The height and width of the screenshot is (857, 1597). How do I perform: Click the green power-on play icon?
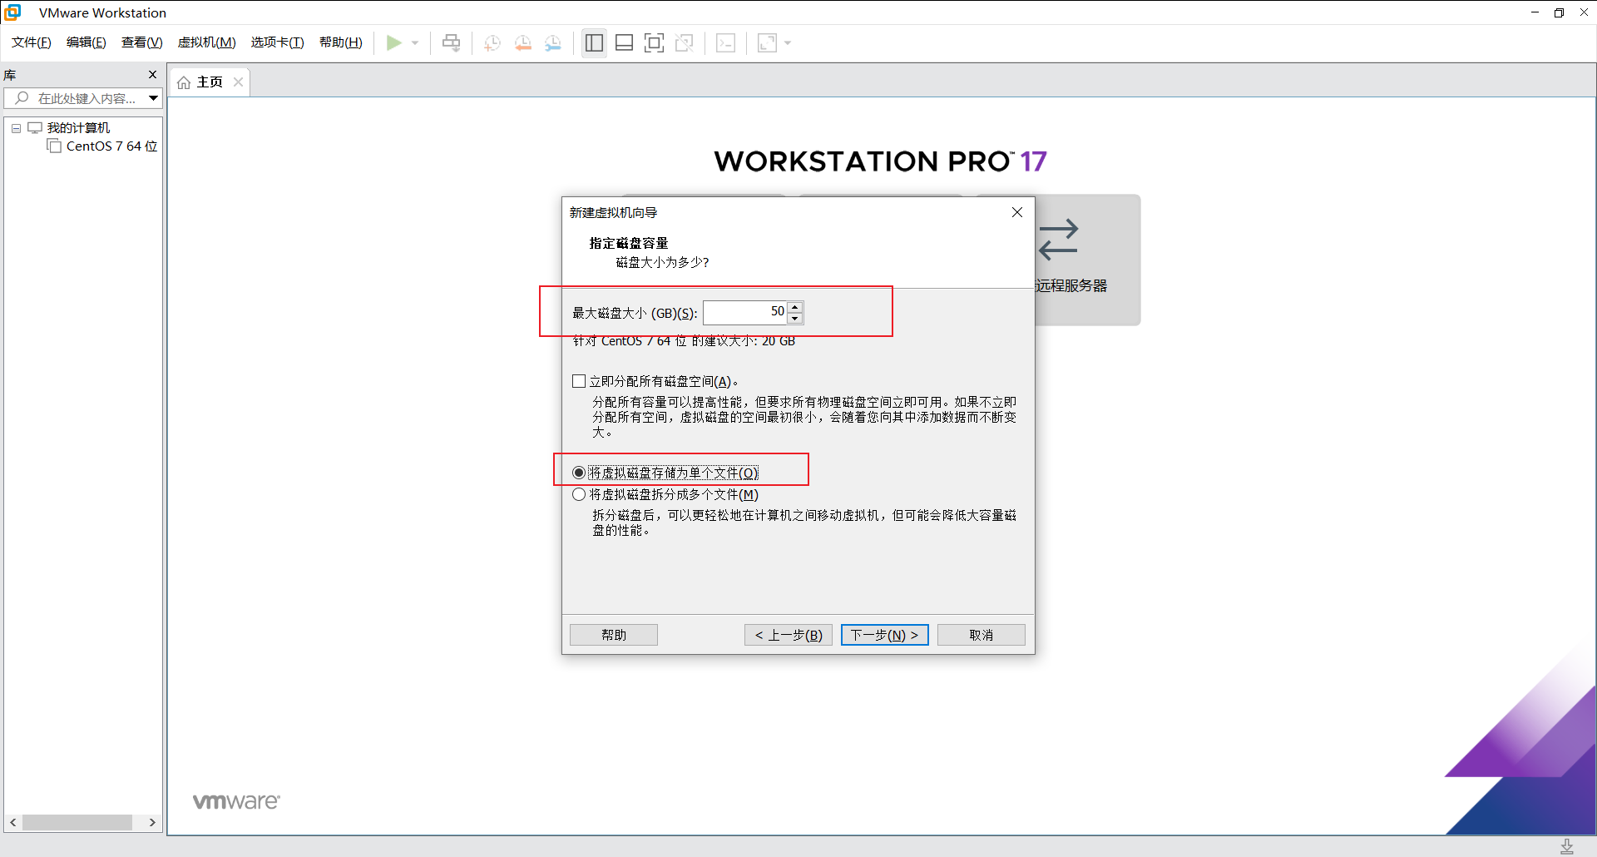[394, 42]
